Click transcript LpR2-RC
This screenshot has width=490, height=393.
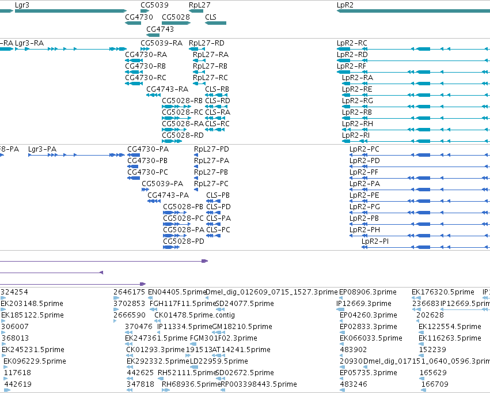(352, 43)
